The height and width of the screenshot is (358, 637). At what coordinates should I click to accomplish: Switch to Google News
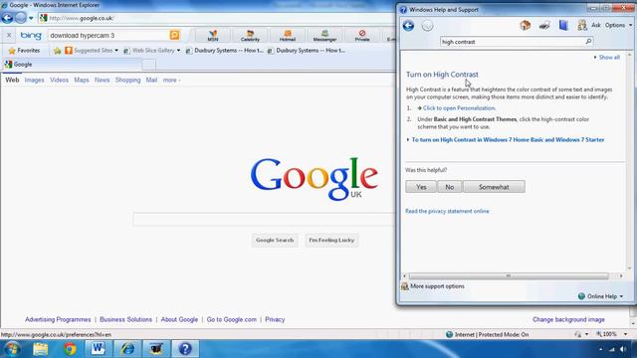102,80
